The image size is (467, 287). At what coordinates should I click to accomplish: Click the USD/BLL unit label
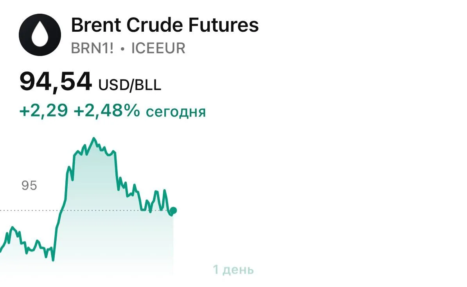(x=129, y=85)
